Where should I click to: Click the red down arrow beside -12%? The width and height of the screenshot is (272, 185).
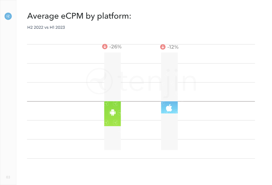pyautogui.click(x=163, y=47)
